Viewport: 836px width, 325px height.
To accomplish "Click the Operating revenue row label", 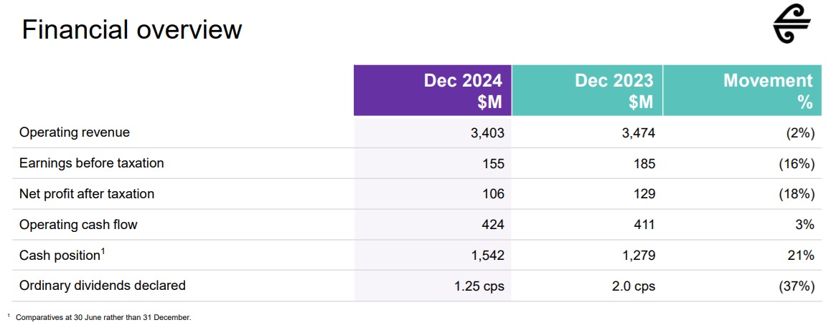I will [75, 132].
